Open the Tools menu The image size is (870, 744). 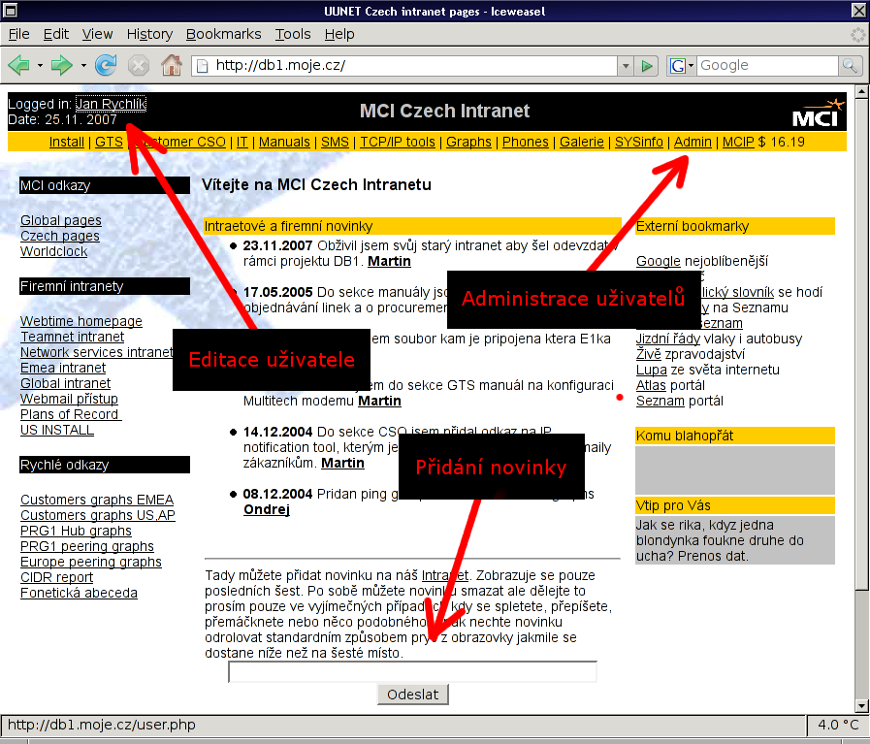(292, 34)
